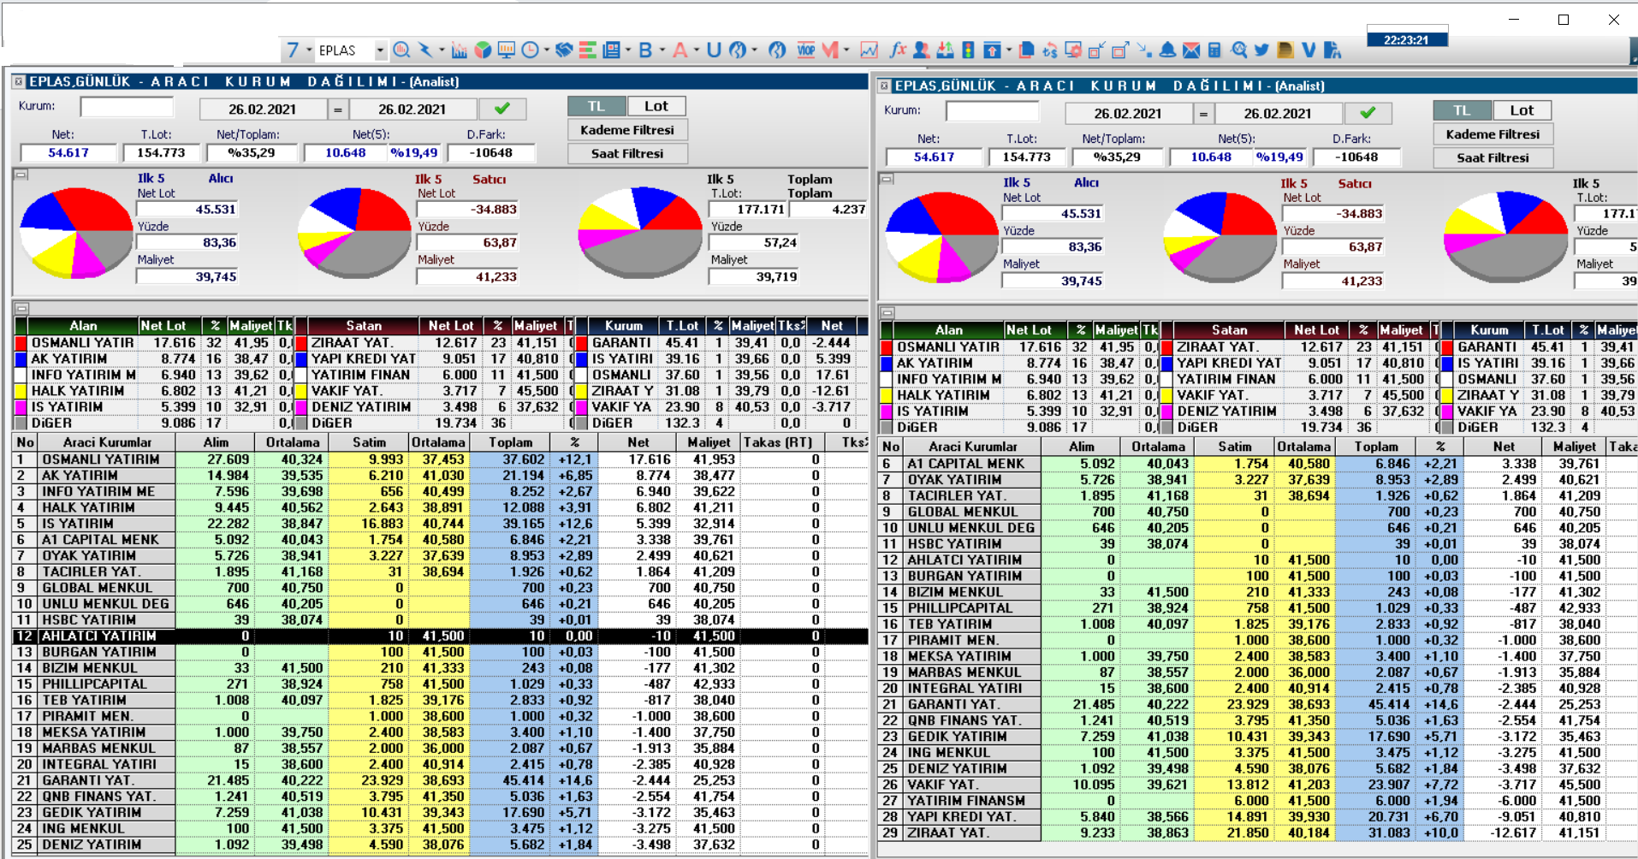The width and height of the screenshot is (1638, 859).
Task: Click green checkmark apply in right window
Action: point(1368,113)
